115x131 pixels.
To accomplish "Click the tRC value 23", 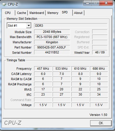I will coord(43,94).
